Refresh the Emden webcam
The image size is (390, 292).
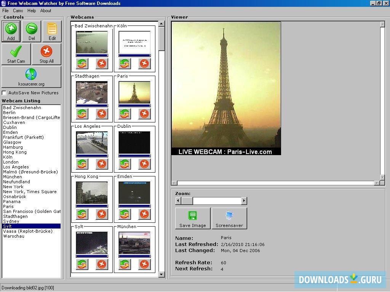[x=125, y=214]
